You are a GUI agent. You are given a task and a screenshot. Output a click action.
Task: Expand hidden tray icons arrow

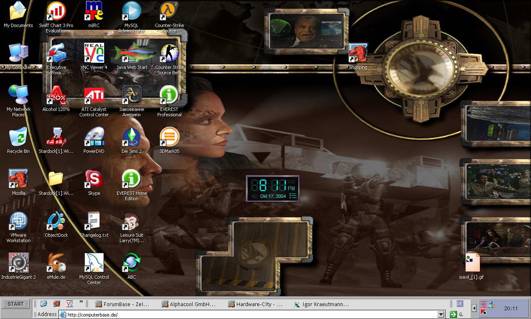point(475,308)
